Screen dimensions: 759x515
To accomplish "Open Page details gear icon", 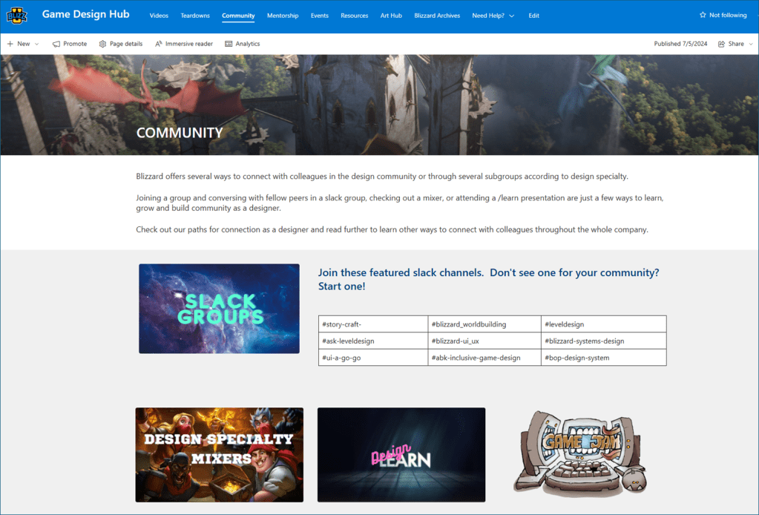I will pyautogui.click(x=102, y=44).
